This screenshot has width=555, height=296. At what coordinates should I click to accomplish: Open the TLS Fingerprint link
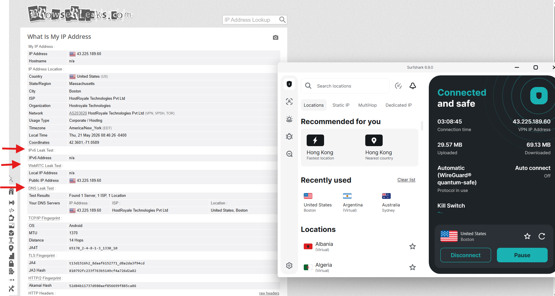point(41,255)
